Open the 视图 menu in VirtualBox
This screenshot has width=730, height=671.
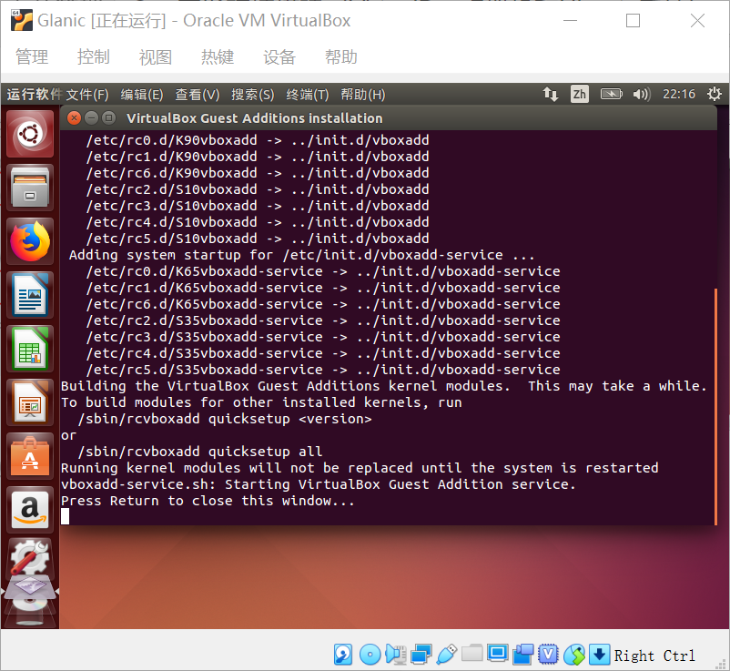click(156, 56)
